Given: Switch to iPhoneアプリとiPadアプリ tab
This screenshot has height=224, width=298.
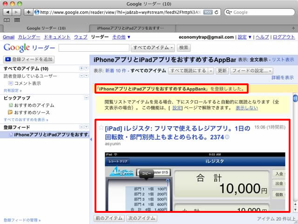Looking at the screenshot, I should point(130,28).
